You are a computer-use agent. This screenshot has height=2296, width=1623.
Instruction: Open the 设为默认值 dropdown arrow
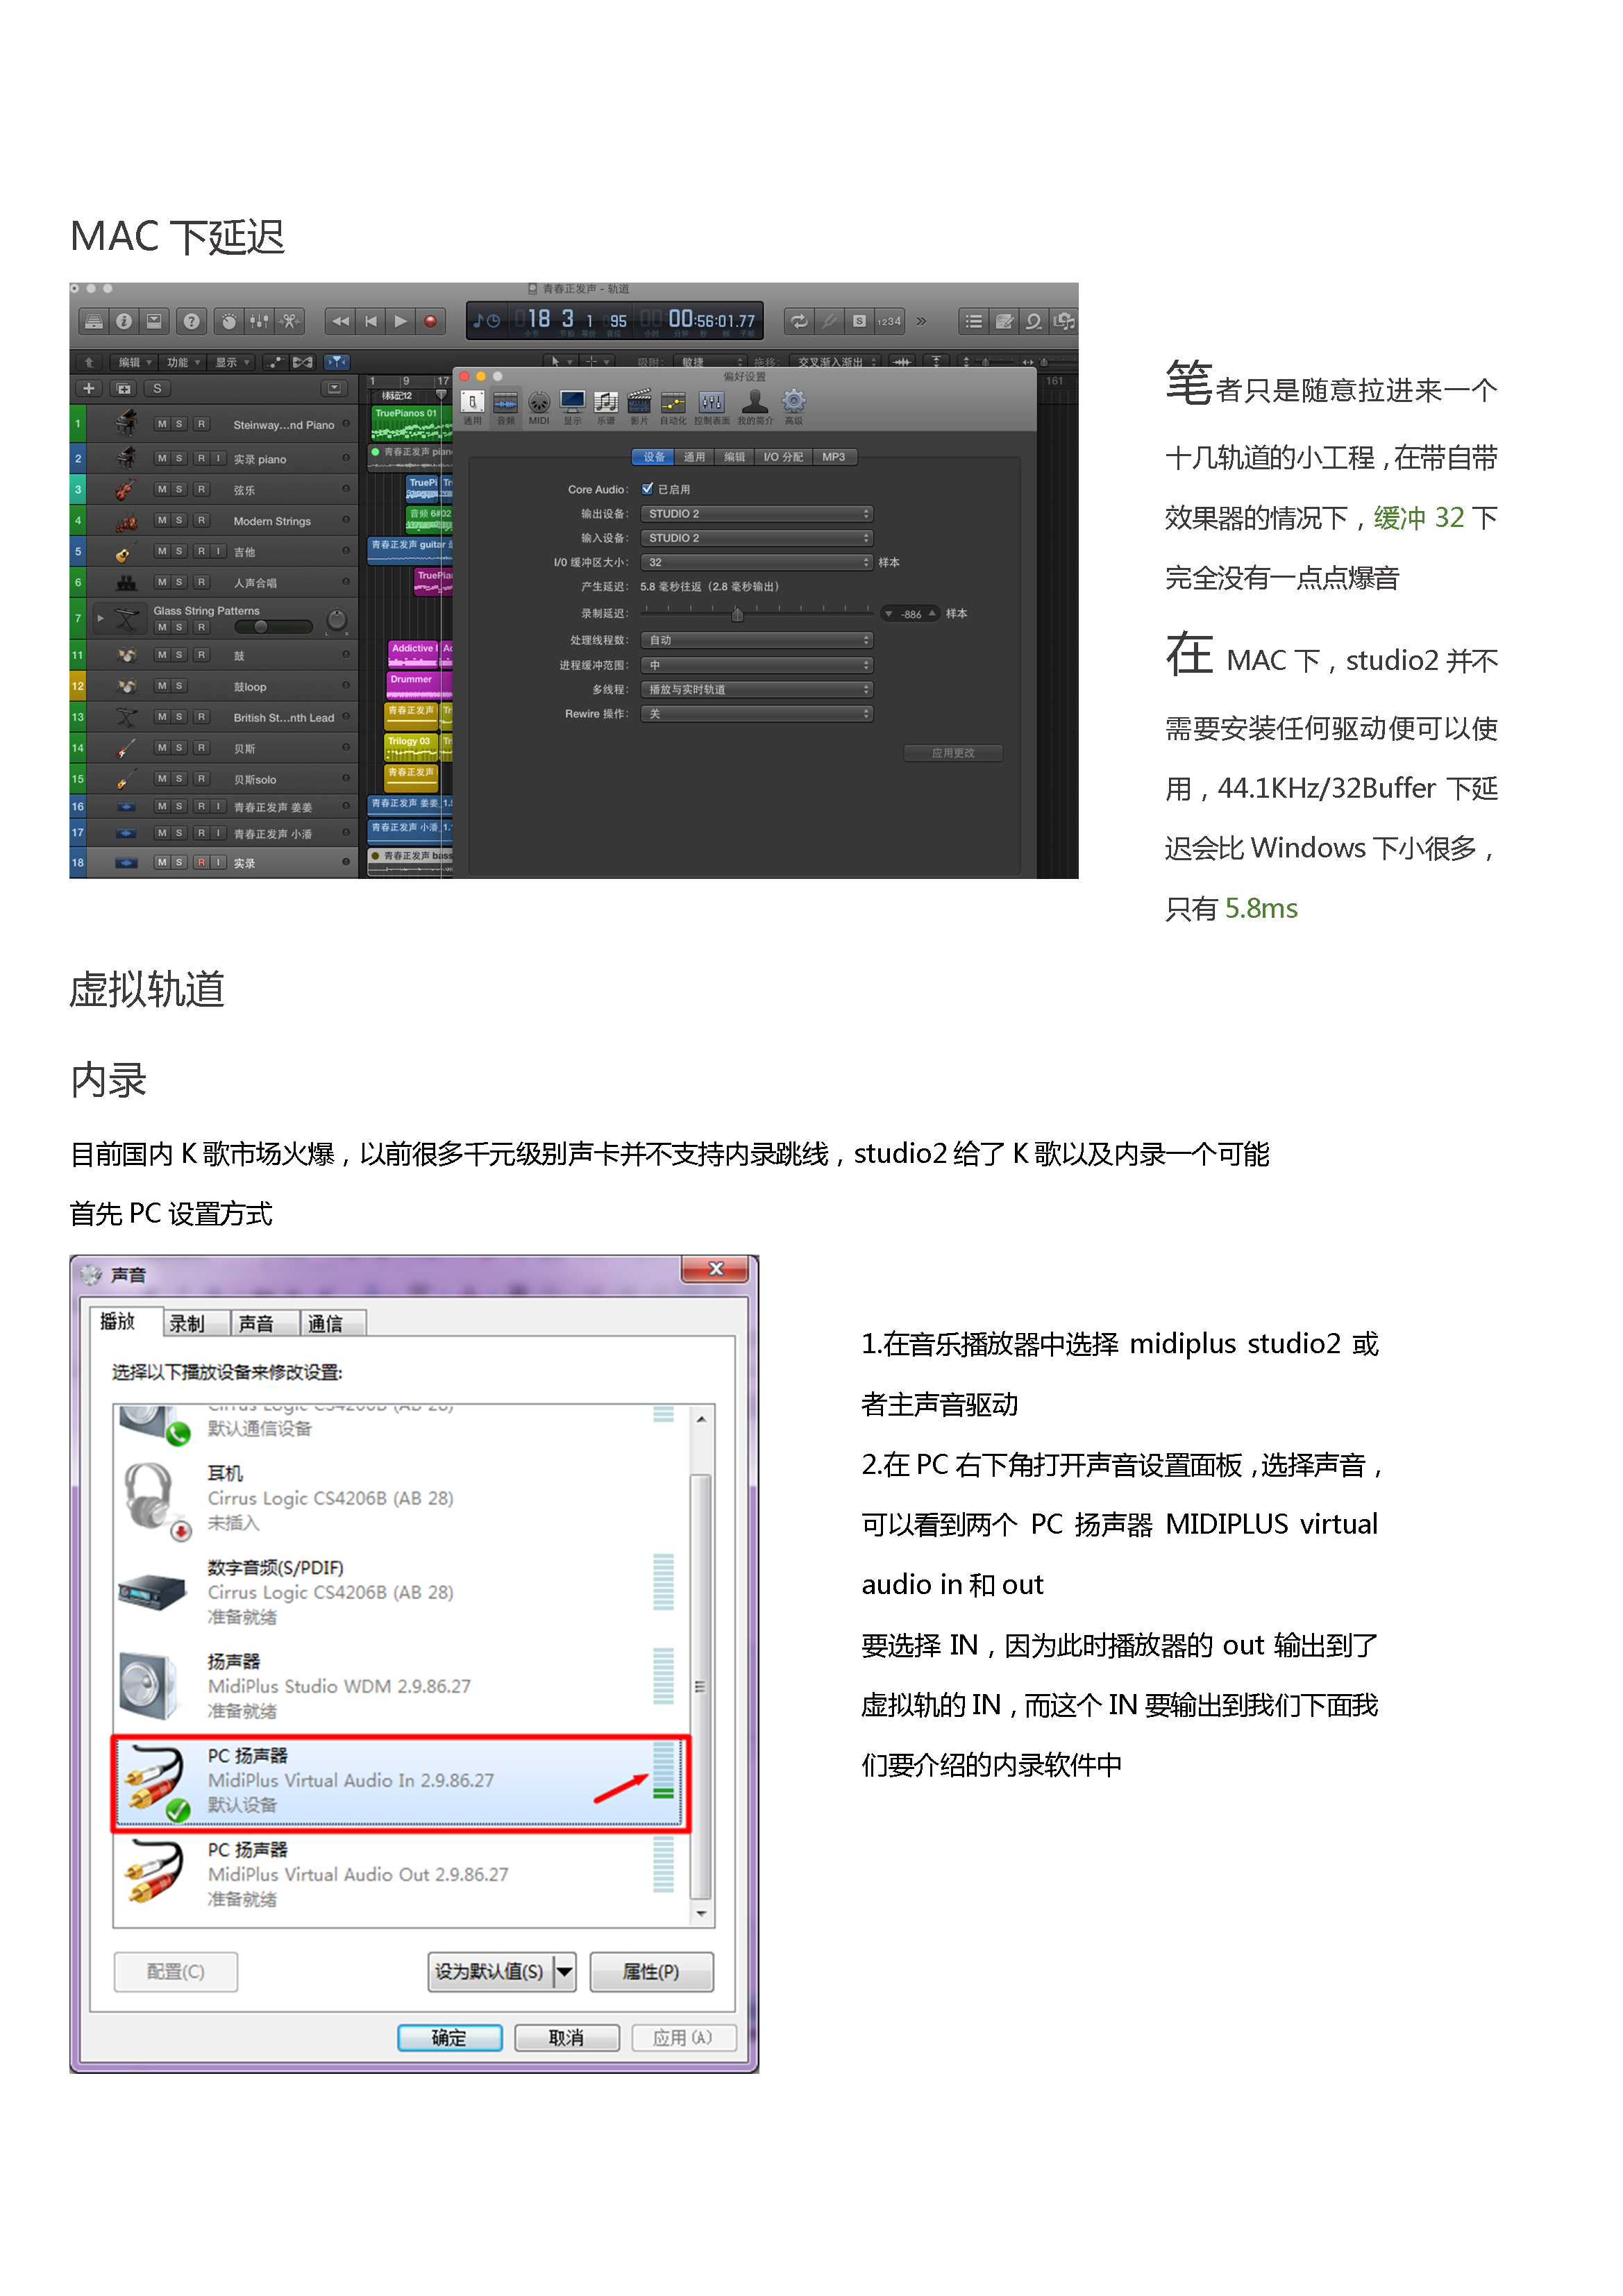(565, 1971)
